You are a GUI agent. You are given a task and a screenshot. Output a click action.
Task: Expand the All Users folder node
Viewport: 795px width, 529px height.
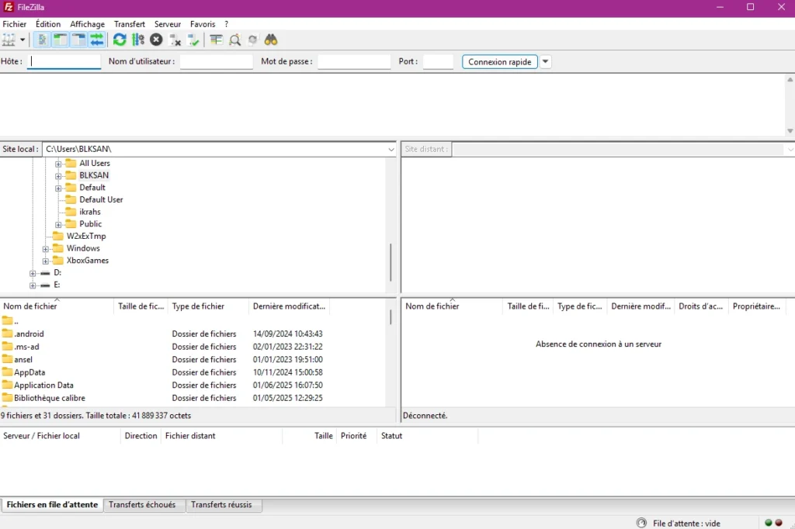click(58, 164)
